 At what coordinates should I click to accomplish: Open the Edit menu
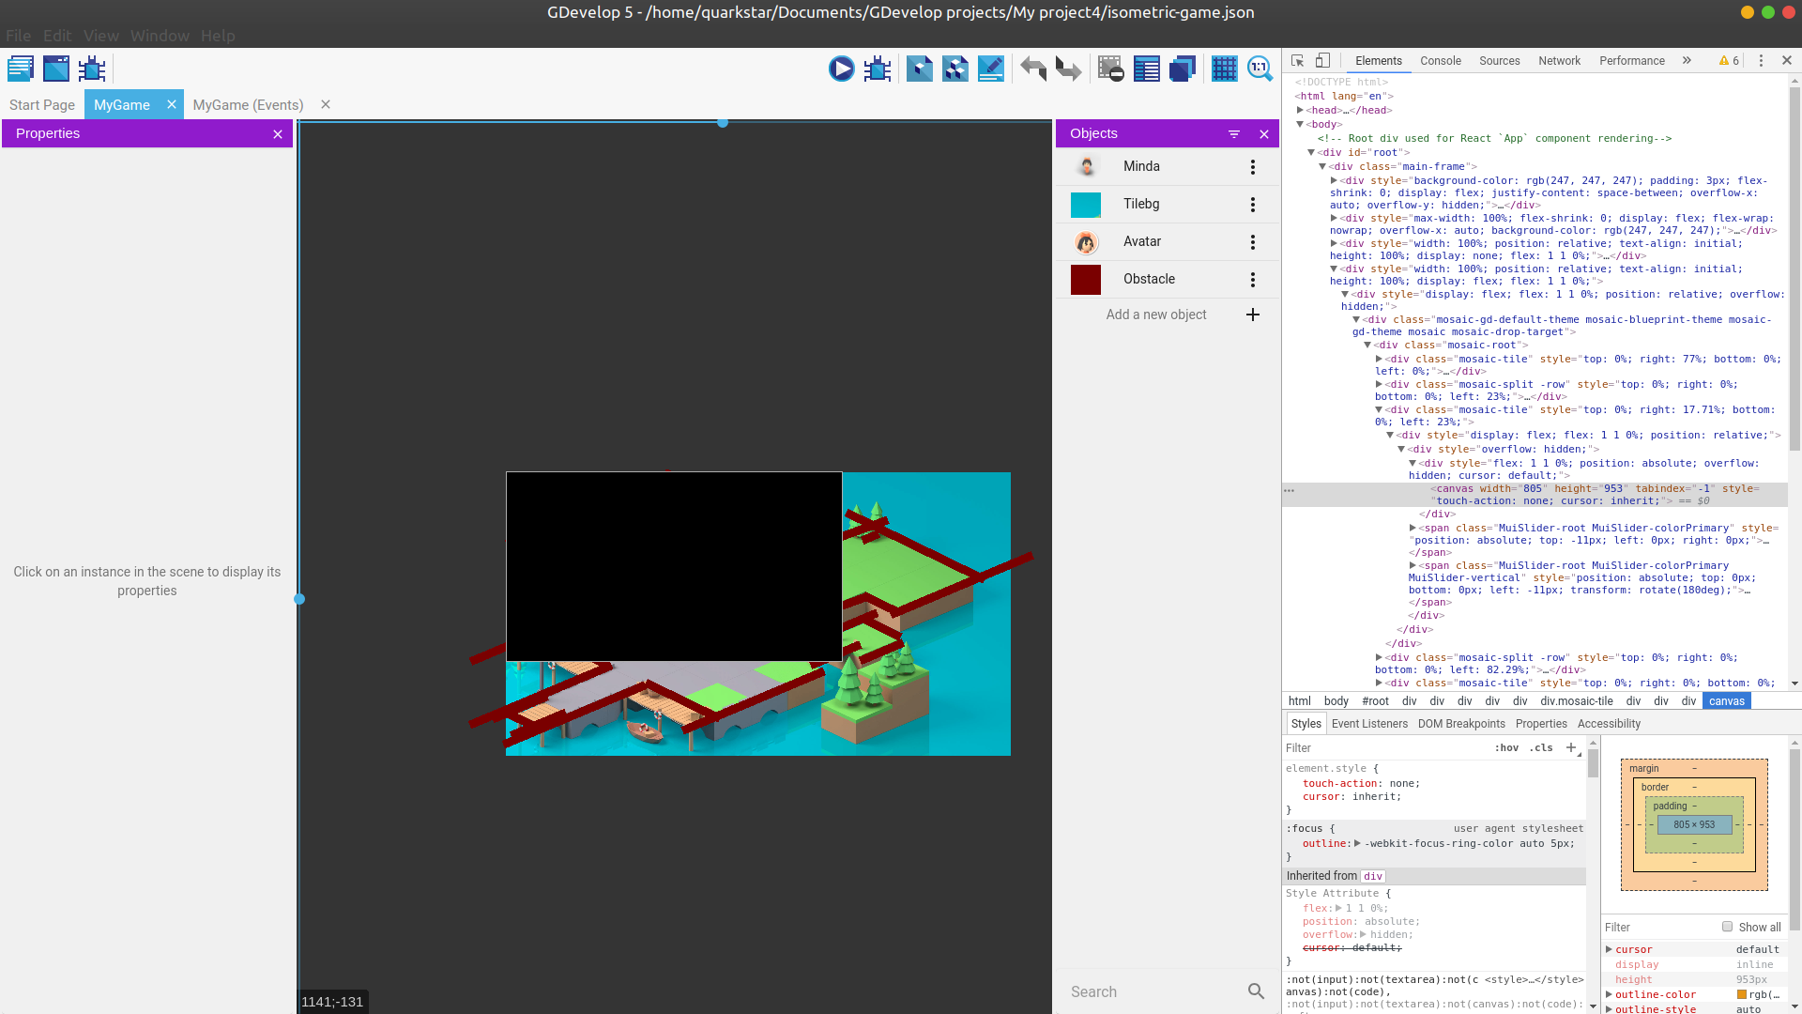pos(56,36)
